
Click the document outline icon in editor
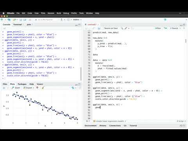point(184,28)
